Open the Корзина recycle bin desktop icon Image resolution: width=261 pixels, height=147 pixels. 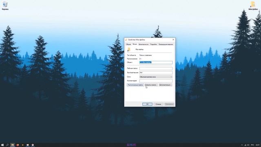click(5, 5)
